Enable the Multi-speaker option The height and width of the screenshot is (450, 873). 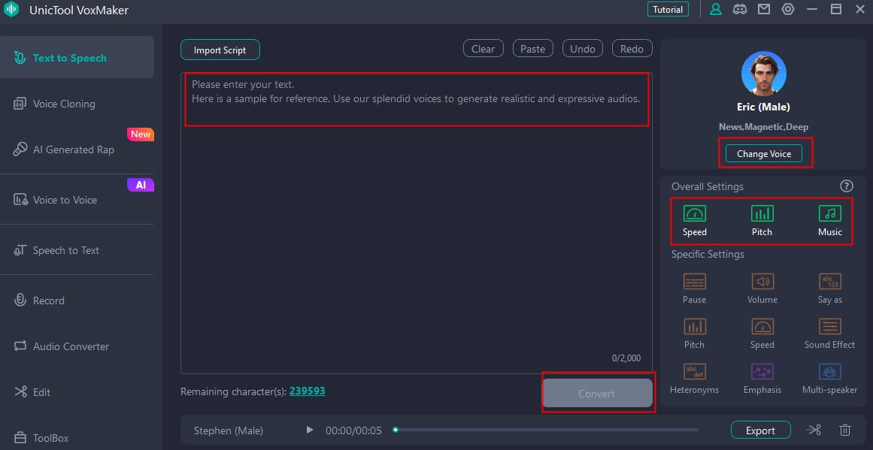coord(829,379)
